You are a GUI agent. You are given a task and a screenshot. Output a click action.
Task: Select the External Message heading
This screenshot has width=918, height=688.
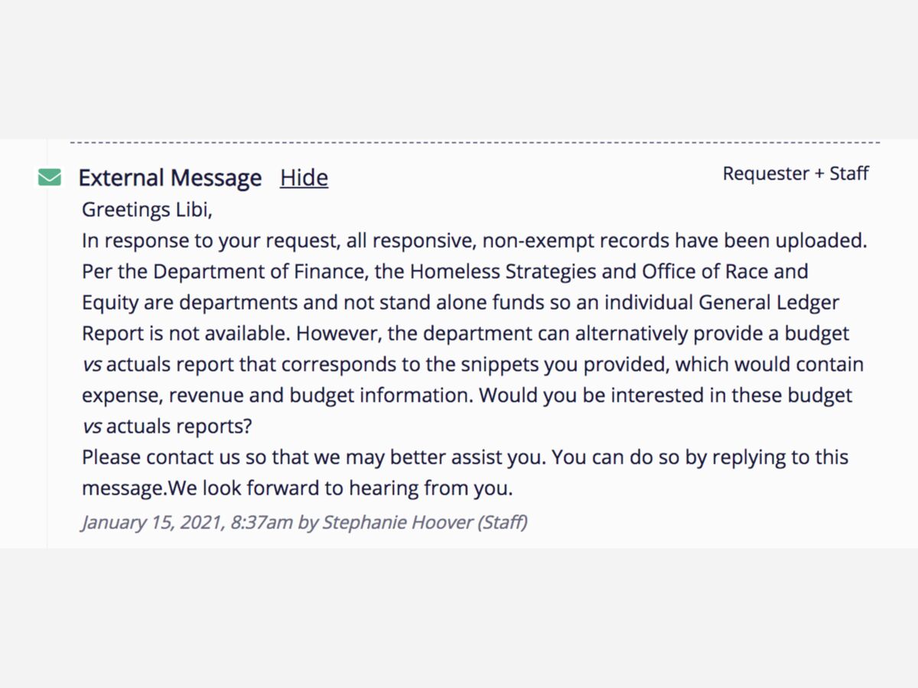click(x=170, y=177)
